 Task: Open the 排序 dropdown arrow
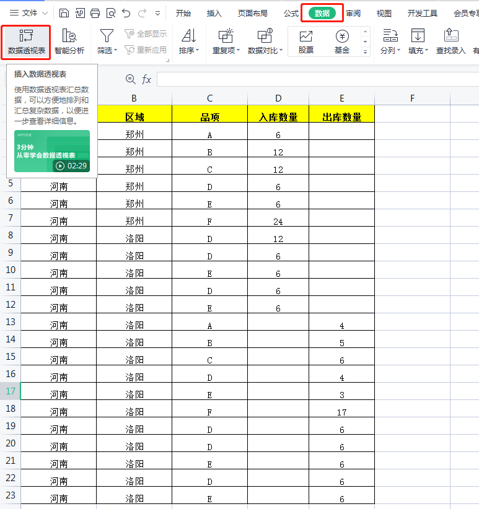click(197, 51)
